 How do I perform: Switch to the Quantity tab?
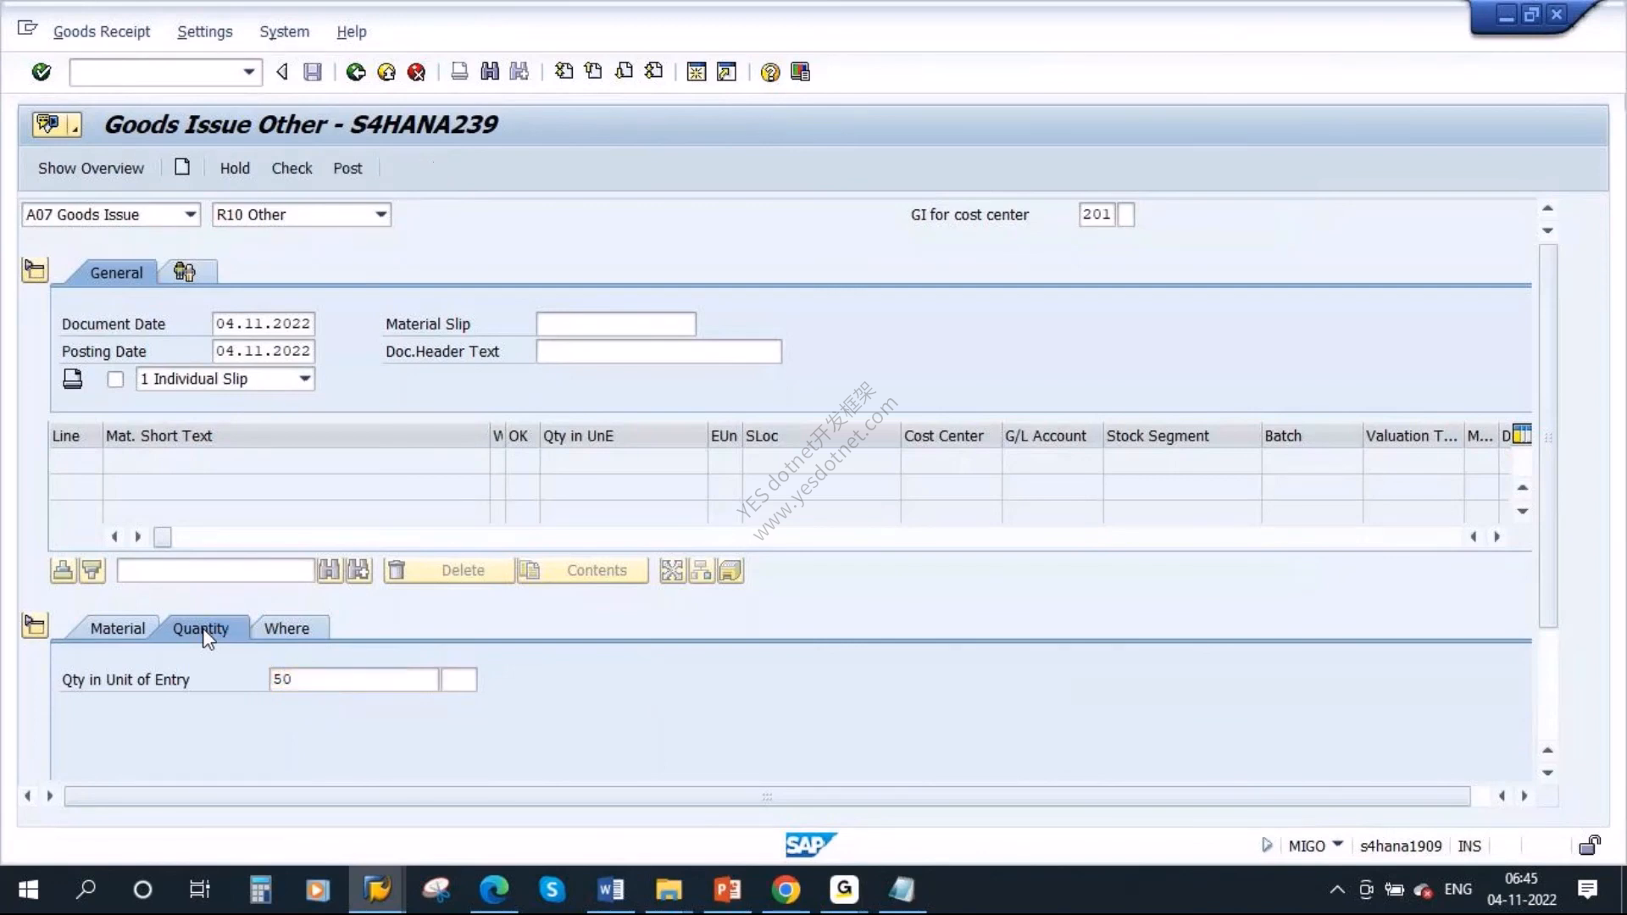201,629
